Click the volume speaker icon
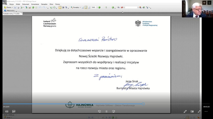The height and width of the screenshot is (119, 213). (7, 111)
